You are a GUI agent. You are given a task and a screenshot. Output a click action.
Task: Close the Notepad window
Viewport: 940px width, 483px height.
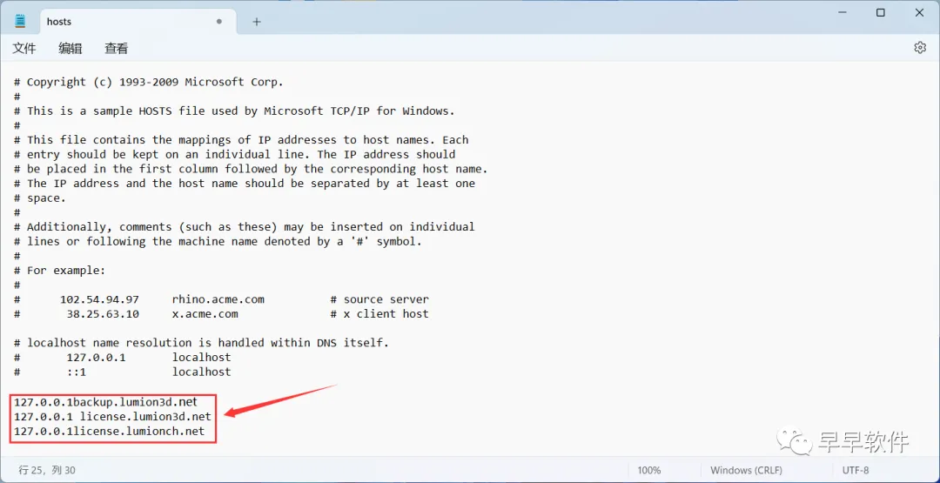(922, 12)
